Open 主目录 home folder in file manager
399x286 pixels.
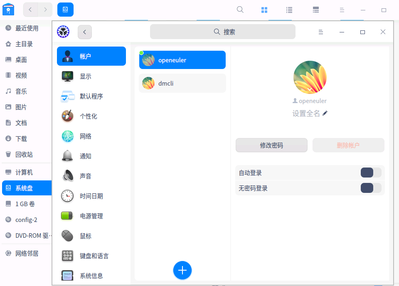[x=27, y=44]
